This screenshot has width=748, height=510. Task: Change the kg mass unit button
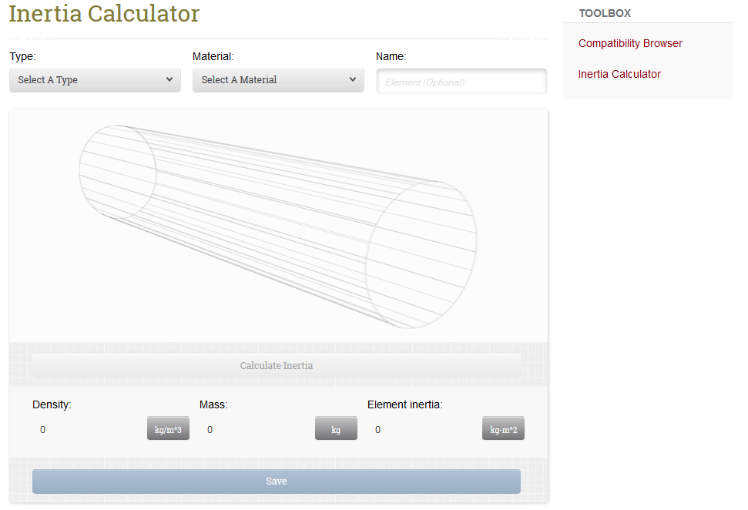click(x=336, y=428)
